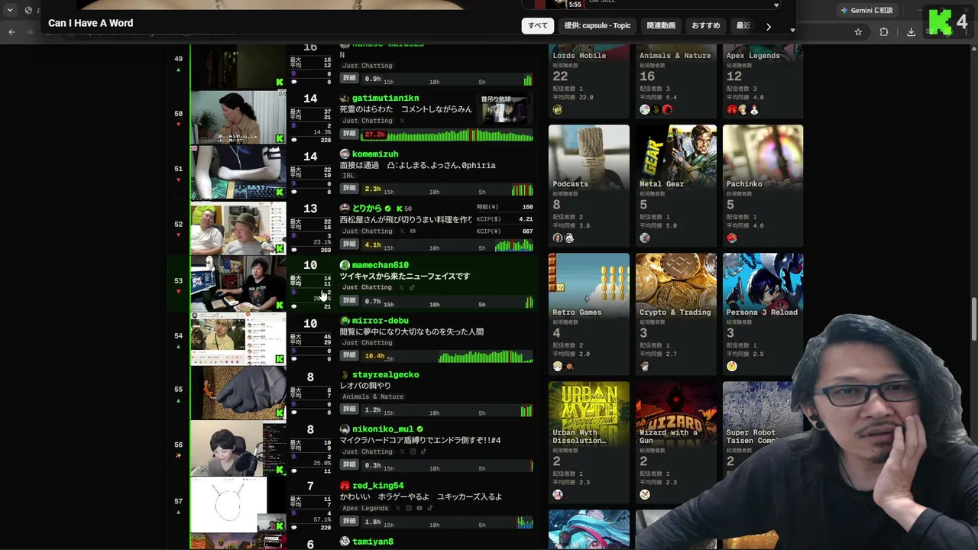Open the Retro Games category card image
This screenshot has width=978, height=550.
[x=589, y=286]
